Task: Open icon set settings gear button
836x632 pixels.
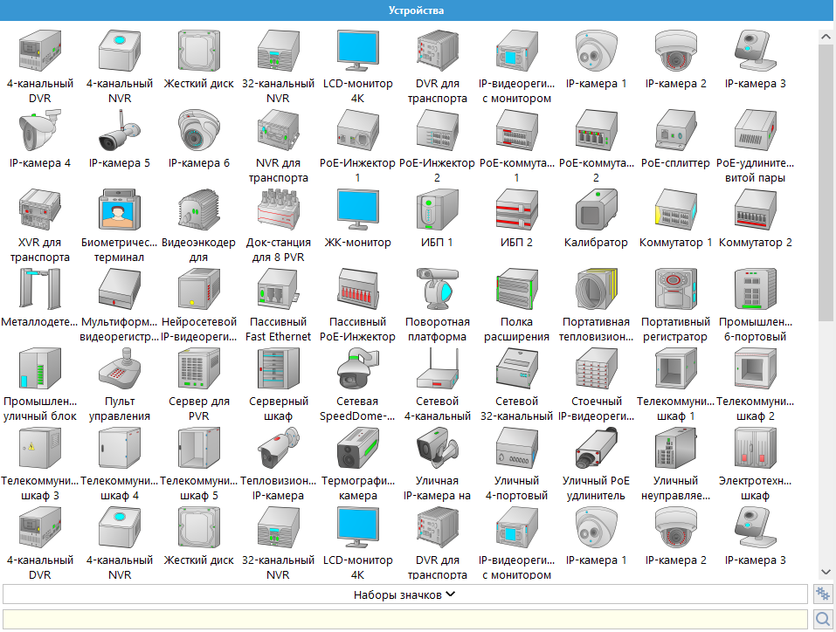Action: click(x=823, y=594)
